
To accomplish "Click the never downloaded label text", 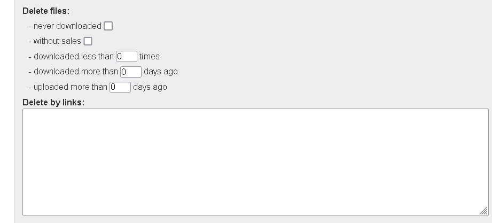I will tap(67, 26).
